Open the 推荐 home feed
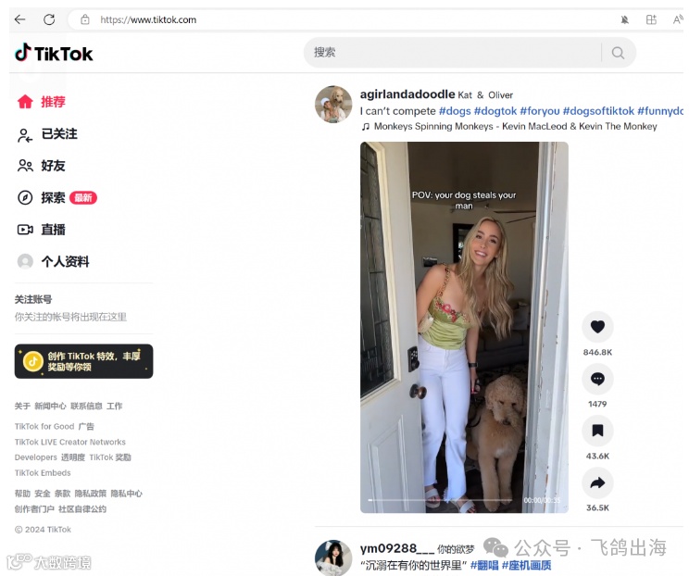Viewport: 689px width, 576px height. (42, 102)
